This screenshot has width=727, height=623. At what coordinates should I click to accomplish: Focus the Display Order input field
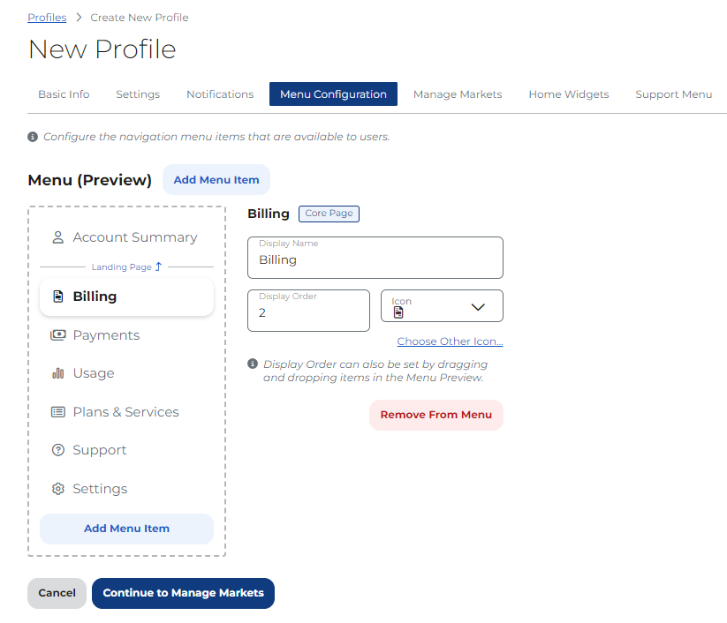pos(308,312)
